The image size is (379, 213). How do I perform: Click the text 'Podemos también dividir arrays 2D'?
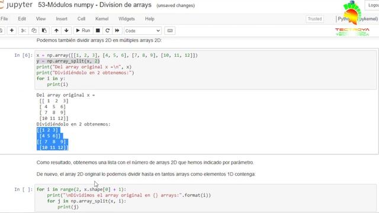pos(99,40)
